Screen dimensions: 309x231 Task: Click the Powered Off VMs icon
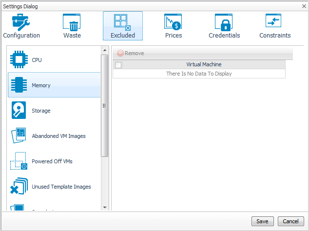(19, 161)
